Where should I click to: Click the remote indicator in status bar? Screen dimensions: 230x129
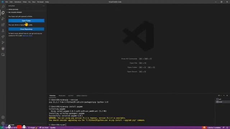(x=2, y=128)
